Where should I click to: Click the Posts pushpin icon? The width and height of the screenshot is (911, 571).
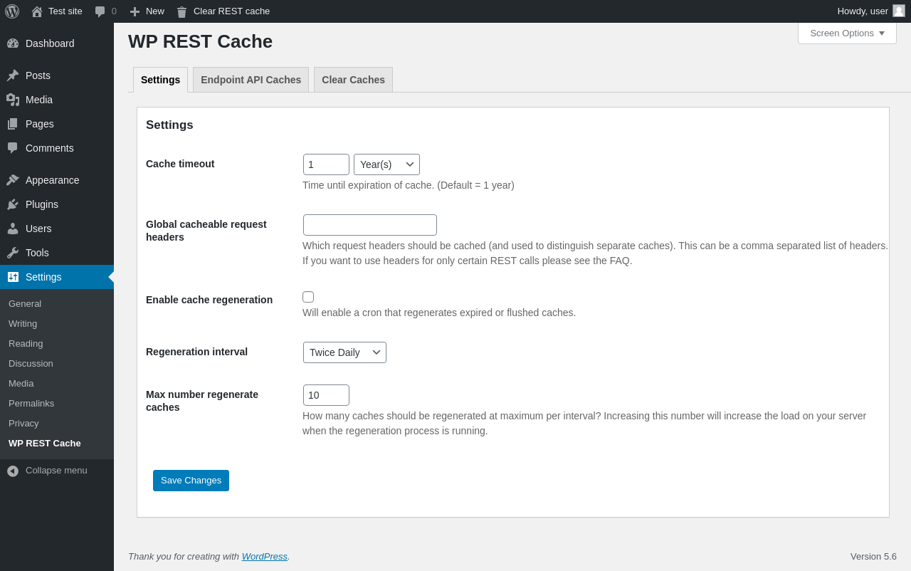tap(13, 75)
